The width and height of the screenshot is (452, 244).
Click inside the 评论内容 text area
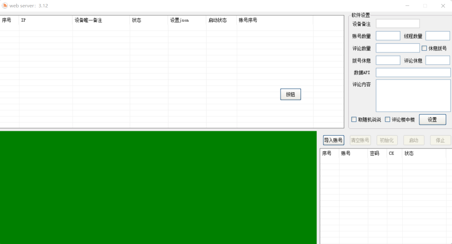coord(413,95)
